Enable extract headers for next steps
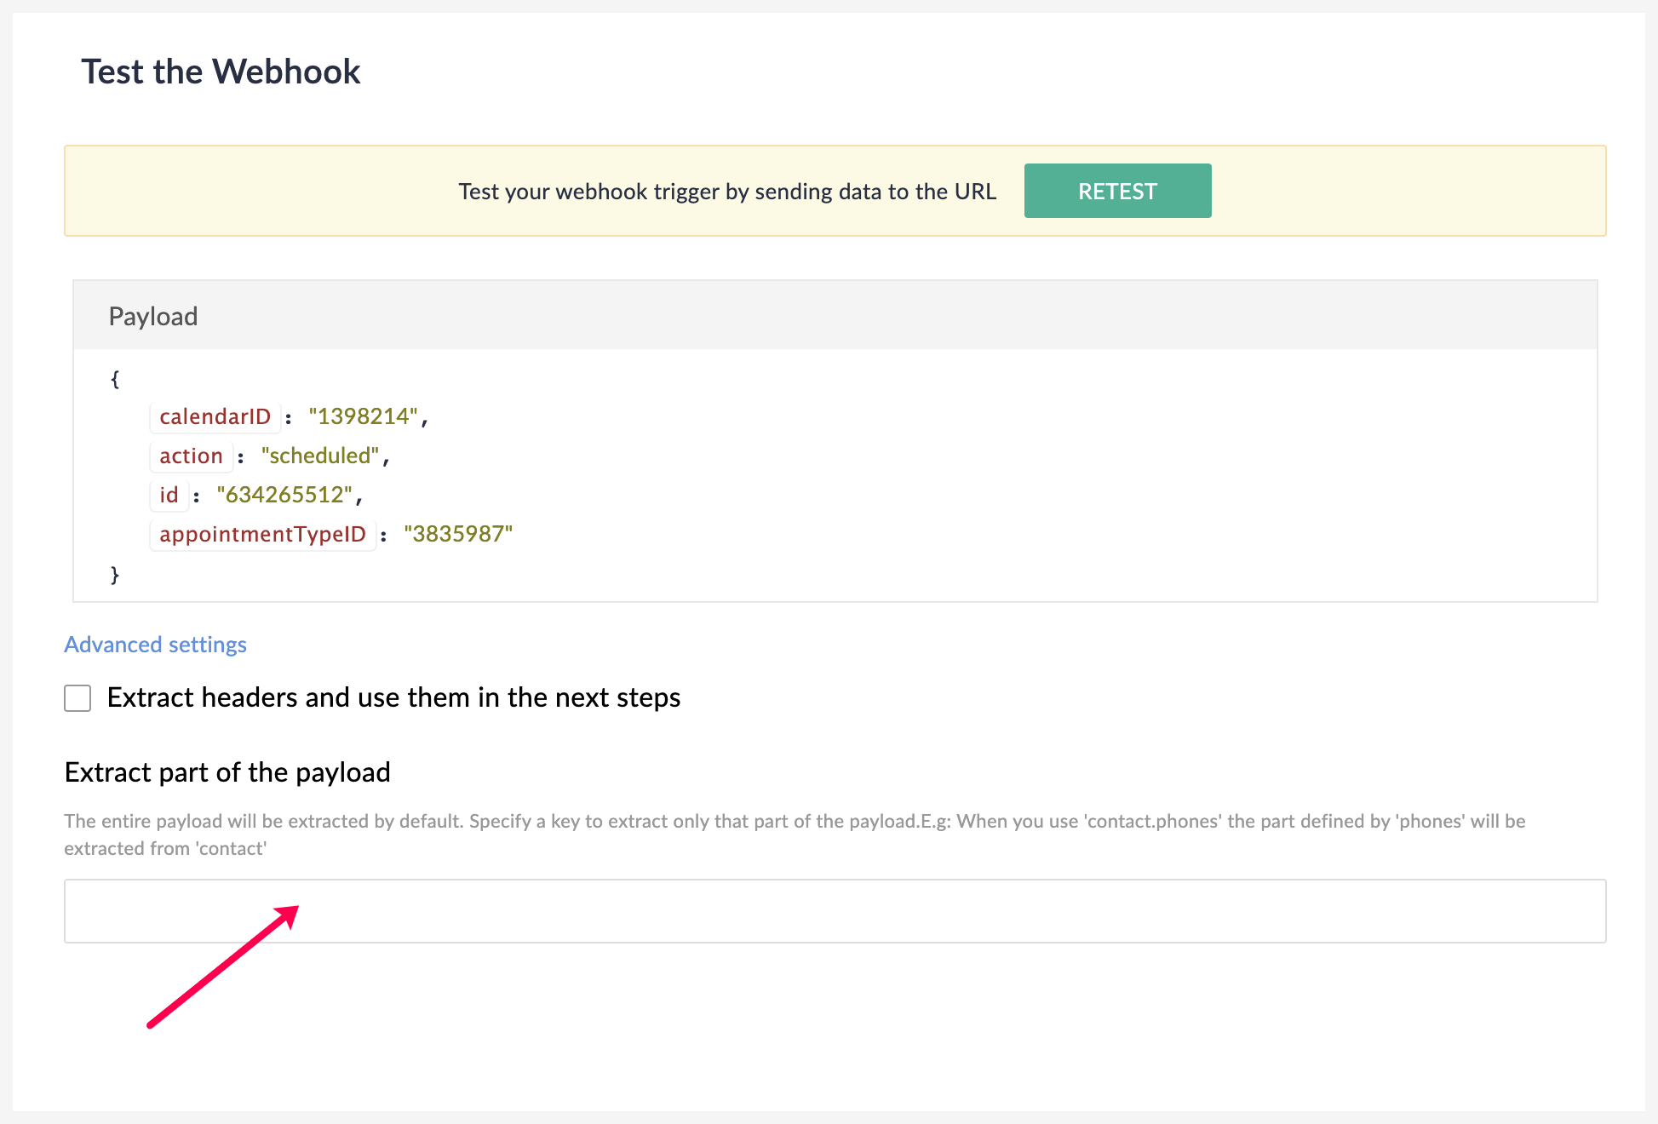Image resolution: width=1658 pixels, height=1124 pixels. (x=77, y=697)
